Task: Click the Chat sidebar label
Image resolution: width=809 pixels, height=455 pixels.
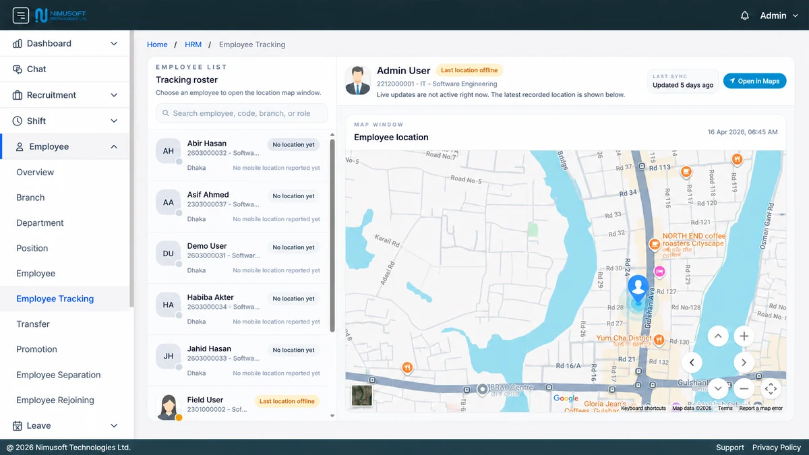Action: (x=36, y=69)
